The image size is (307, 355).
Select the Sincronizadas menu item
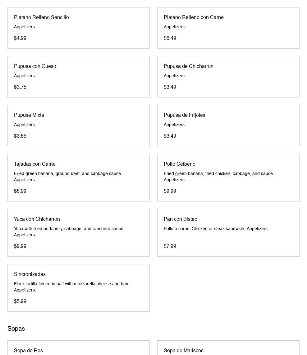click(x=79, y=288)
